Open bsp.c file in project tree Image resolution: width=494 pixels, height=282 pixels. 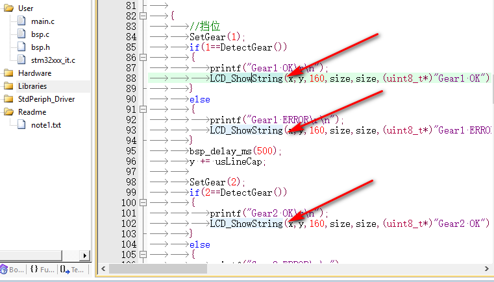click(x=40, y=34)
